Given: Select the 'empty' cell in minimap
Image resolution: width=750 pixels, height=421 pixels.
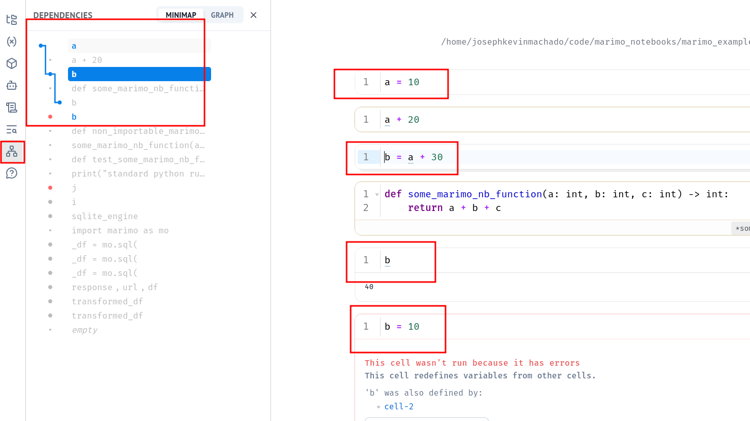Looking at the screenshot, I should tap(84, 330).
